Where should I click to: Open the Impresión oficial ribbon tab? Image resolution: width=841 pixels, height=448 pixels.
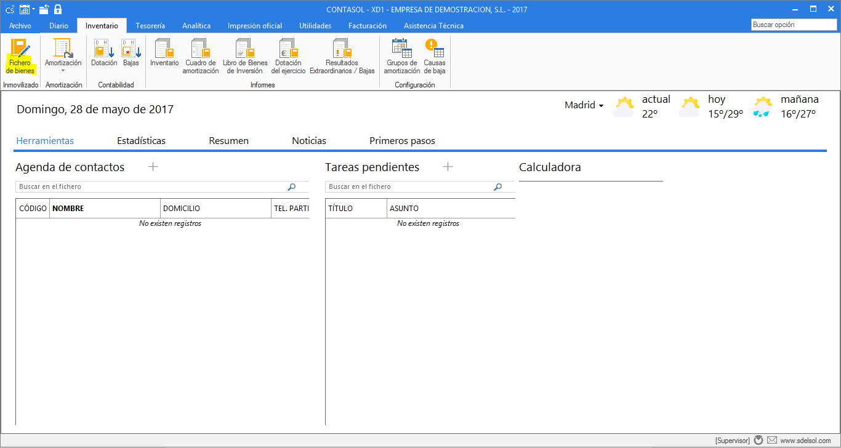pyautogui.click(x=255, y=26)
